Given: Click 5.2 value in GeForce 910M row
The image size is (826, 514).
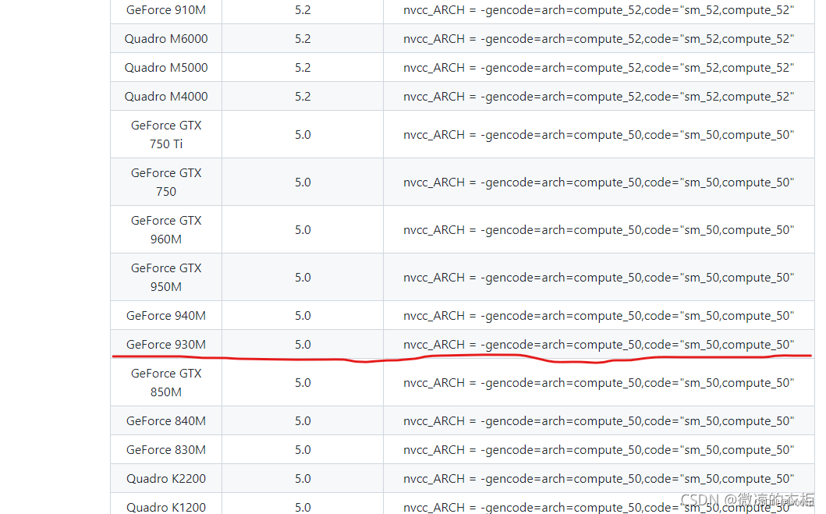Looking at the screenshot, I should click(303, 10).
